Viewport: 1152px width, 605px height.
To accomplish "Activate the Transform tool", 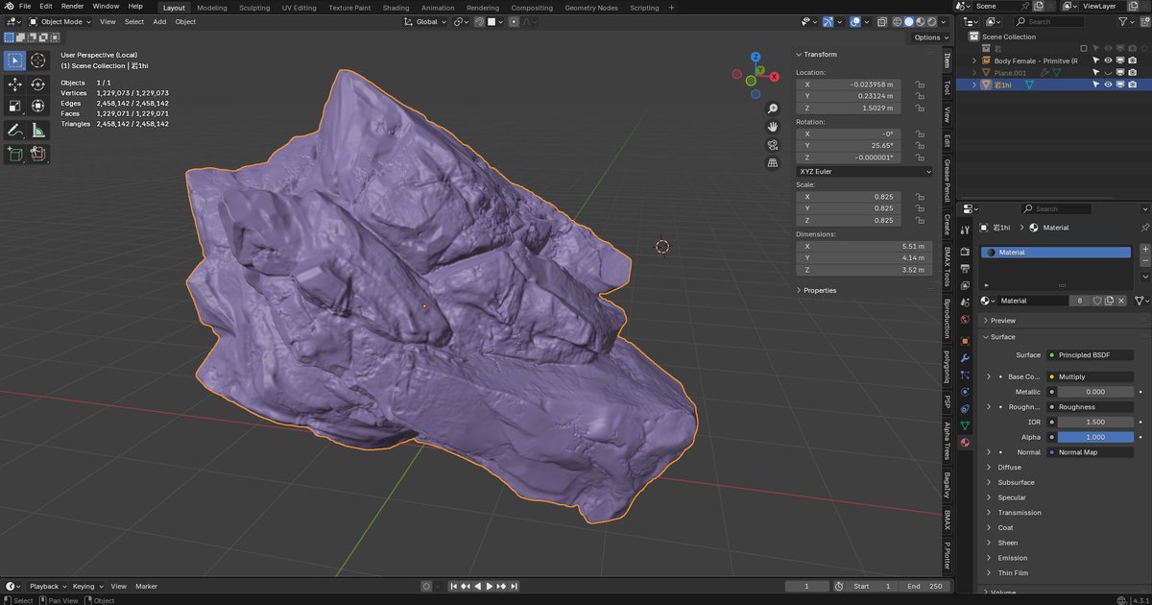I will tap(37, 107).
